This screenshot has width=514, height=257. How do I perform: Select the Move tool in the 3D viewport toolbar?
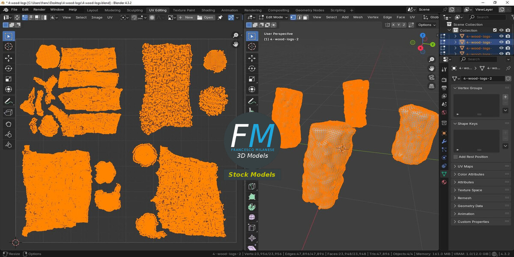tap(252, 58)
